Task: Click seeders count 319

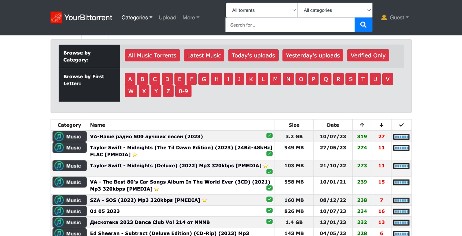Action: 362,136
